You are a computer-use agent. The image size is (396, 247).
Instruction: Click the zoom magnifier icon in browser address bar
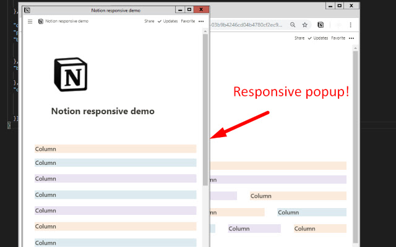[293, 25]
